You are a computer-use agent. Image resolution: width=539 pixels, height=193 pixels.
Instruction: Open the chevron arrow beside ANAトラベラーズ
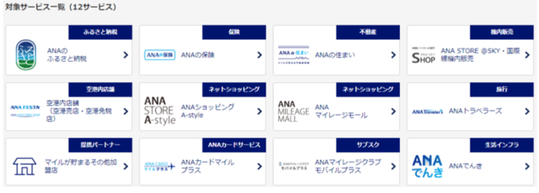(x=527, y=111)
